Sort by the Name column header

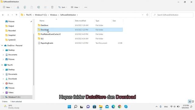tap(42, 21)
